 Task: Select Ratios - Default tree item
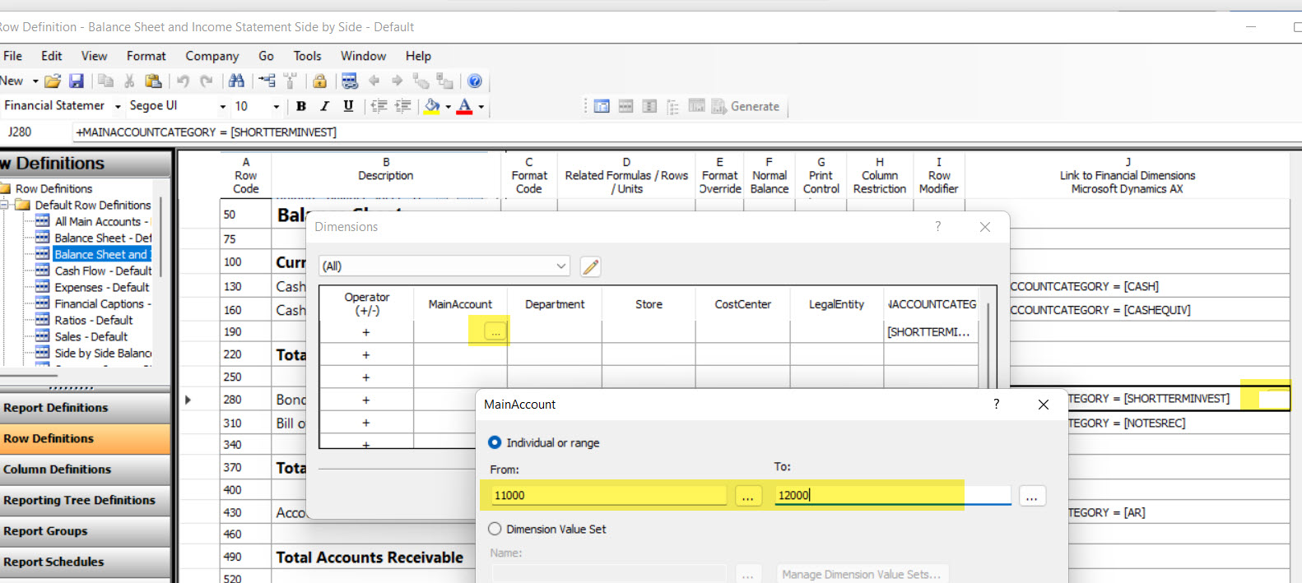pos(94,320)
